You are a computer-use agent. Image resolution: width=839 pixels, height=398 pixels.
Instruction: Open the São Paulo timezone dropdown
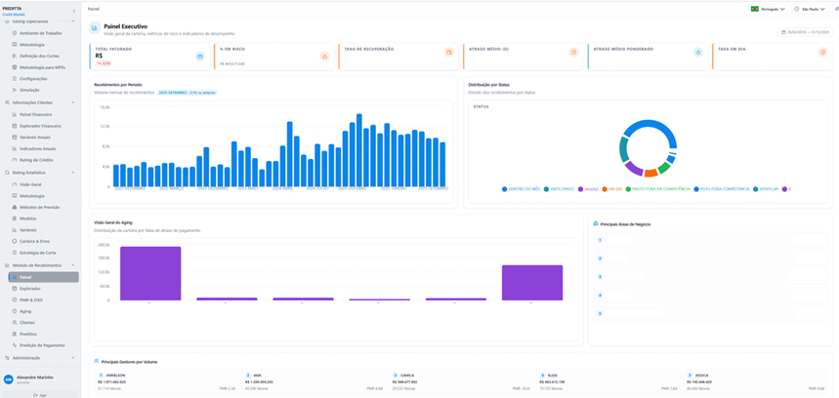click(x=810, y=9)
